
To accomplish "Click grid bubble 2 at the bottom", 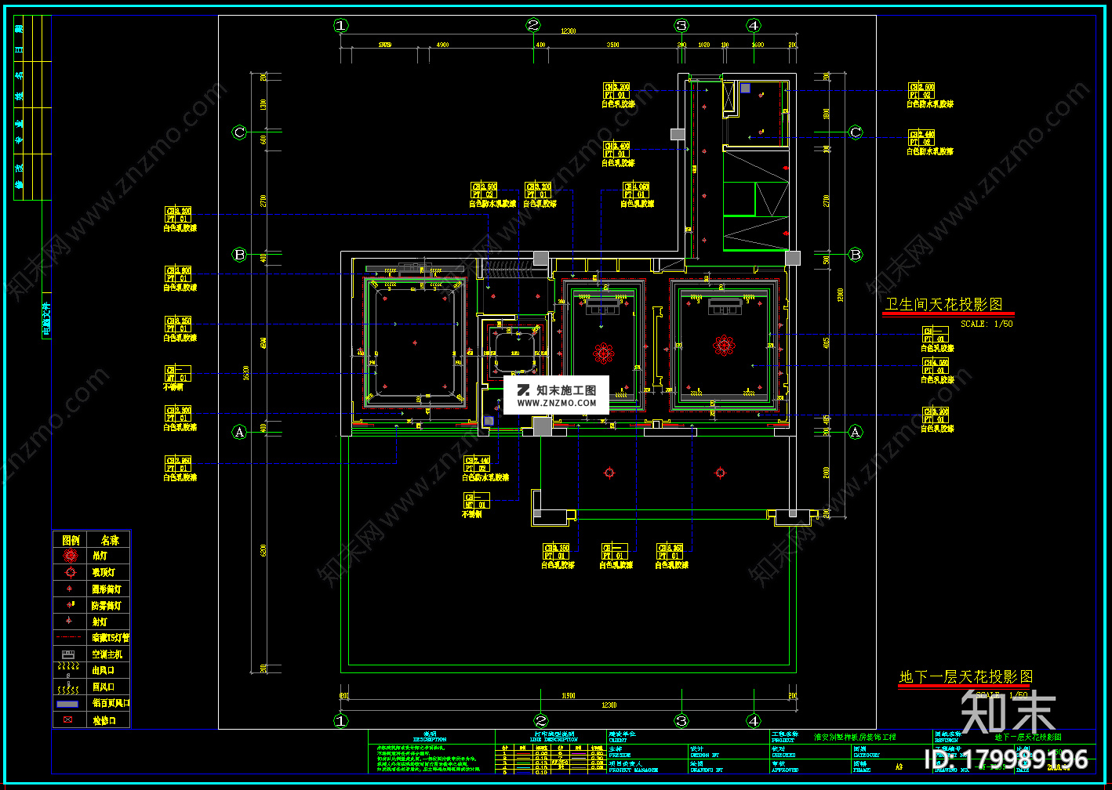I will point(541,720).
